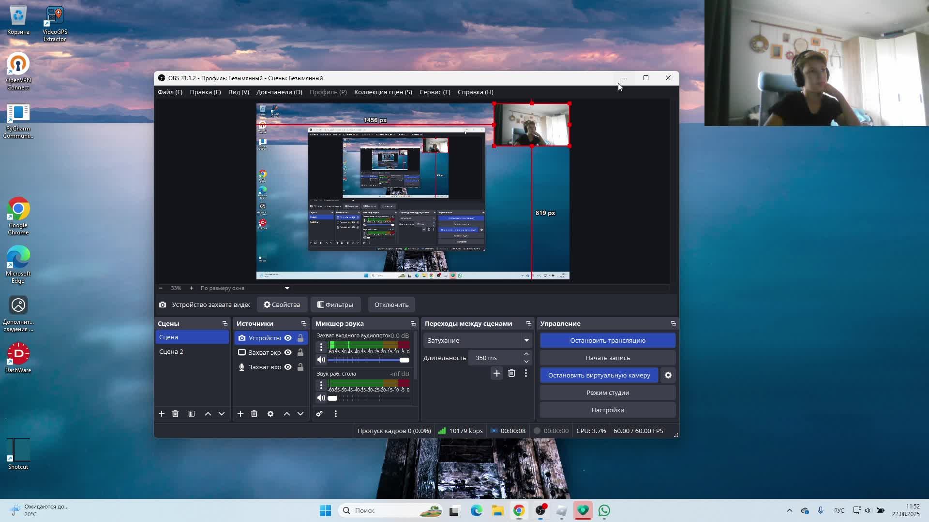This screenshot has width=929, height=522.
Task: Add a new scene with plus icon
Action: 162,414
